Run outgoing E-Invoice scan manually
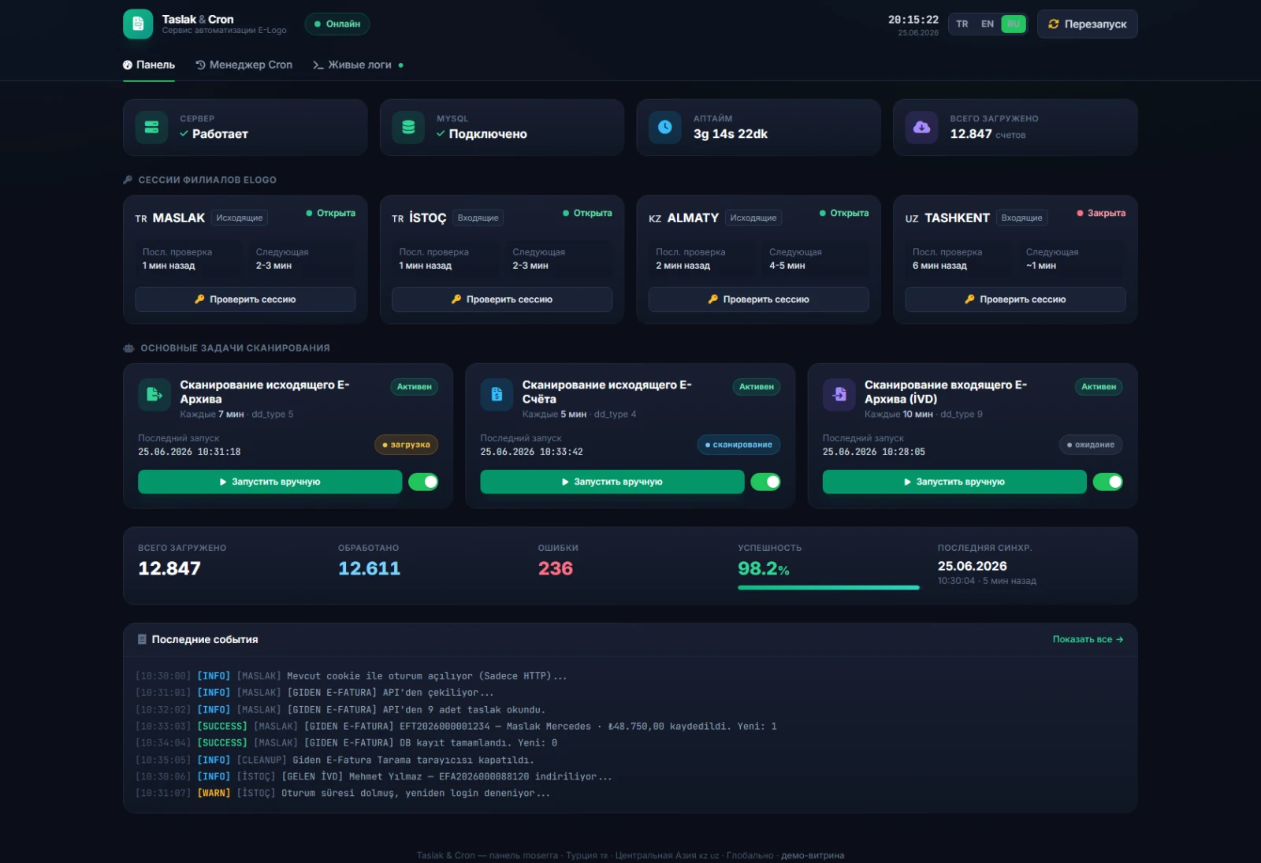The width and height of the screenshot is (1261, 863). pyautogui.click(x=612, y=482)
